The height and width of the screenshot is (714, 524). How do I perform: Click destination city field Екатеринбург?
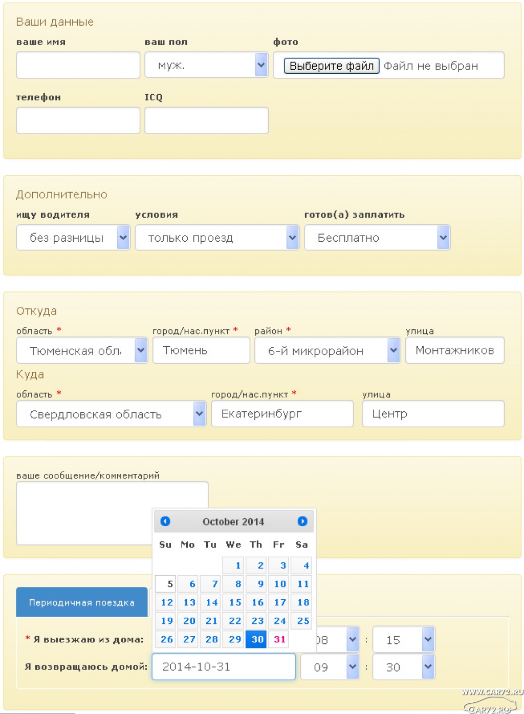[x=282, y=414]
